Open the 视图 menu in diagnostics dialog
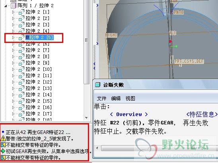This screenshot has width=218, height=163. point(130,98)
